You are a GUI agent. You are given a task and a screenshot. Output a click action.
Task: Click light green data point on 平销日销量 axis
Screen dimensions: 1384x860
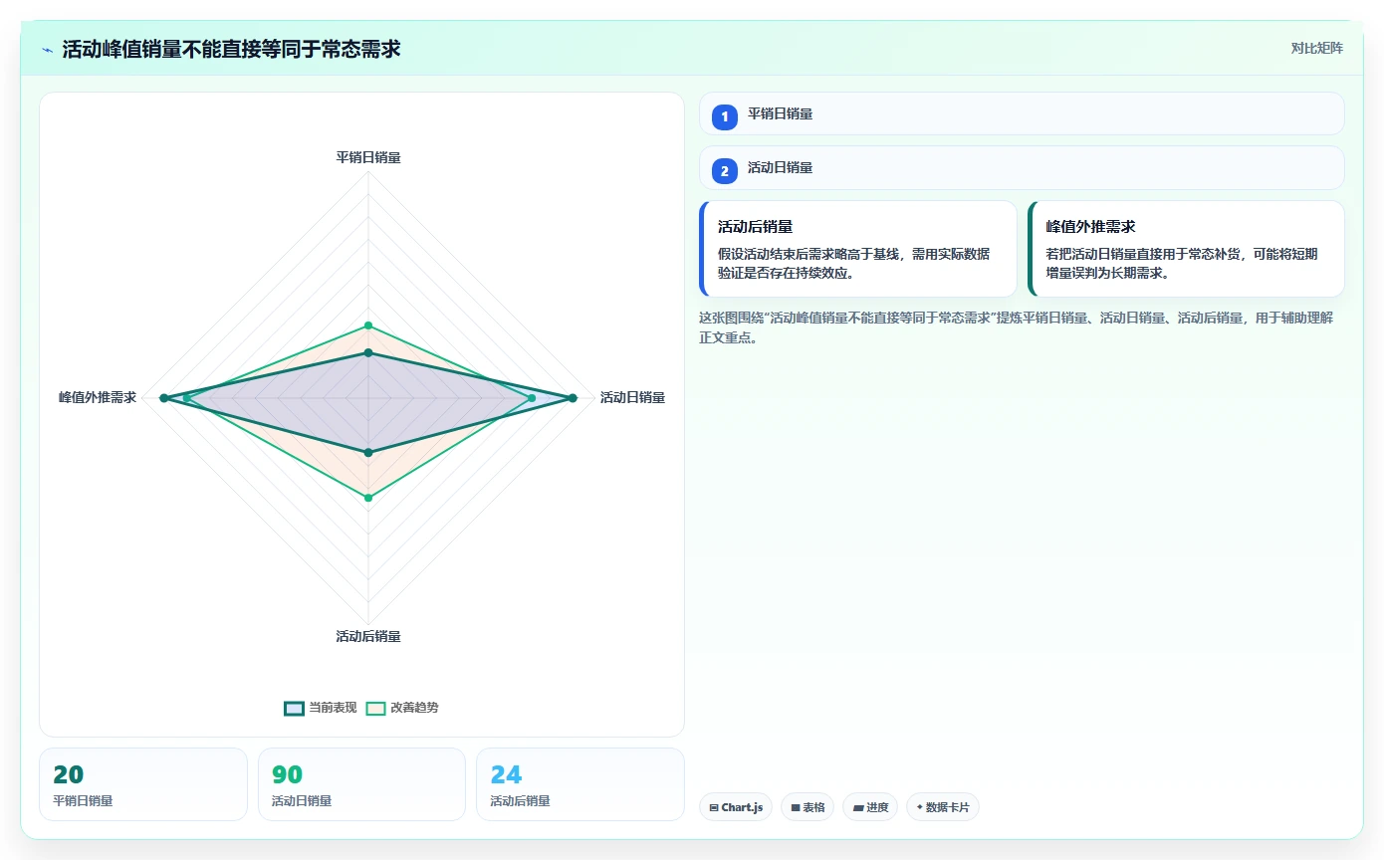click(x=368, y=325)
